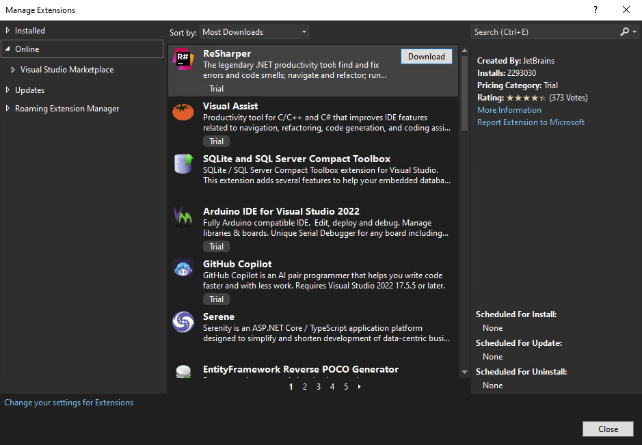Screen dimensions: 642x445
Task: Go to results page 3
Action: click(319, 386)
